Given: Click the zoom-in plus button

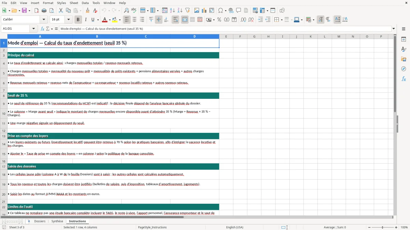Looking at the screenshot, I should pyautogui.click(x=396, y=227).
